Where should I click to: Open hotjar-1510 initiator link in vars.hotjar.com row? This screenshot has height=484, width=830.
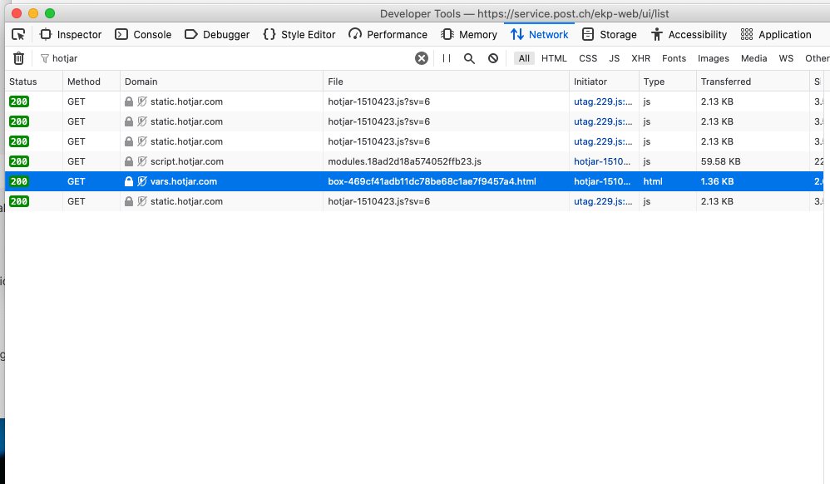602,181
